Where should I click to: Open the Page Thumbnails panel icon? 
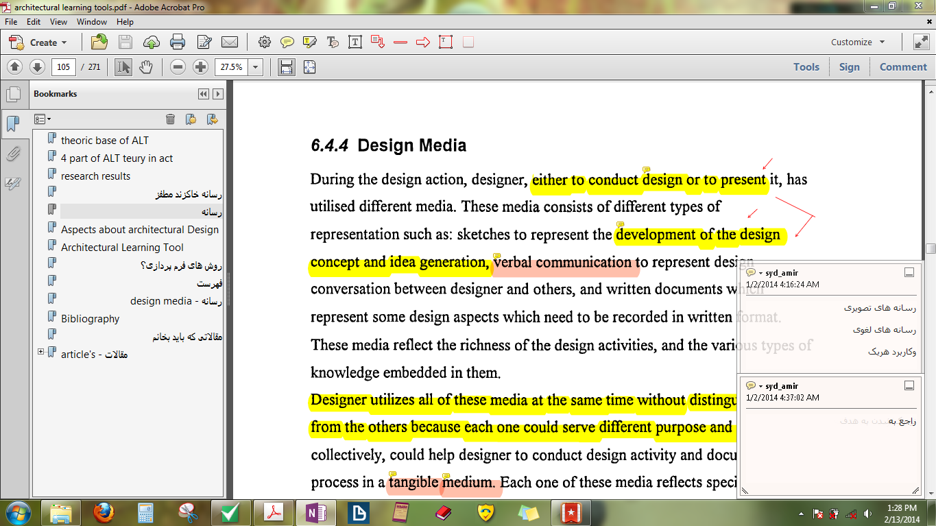point(13,95)
